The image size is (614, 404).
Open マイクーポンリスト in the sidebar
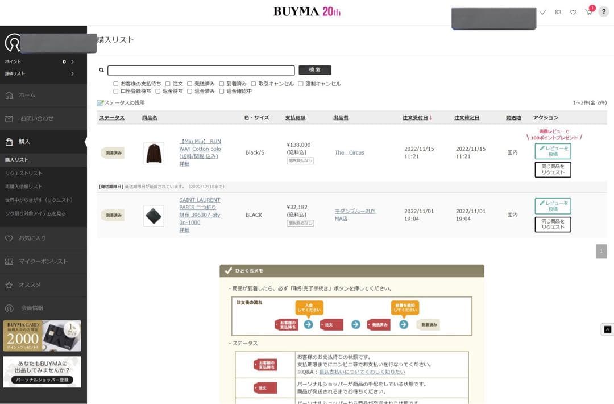[x=43, y=261]
